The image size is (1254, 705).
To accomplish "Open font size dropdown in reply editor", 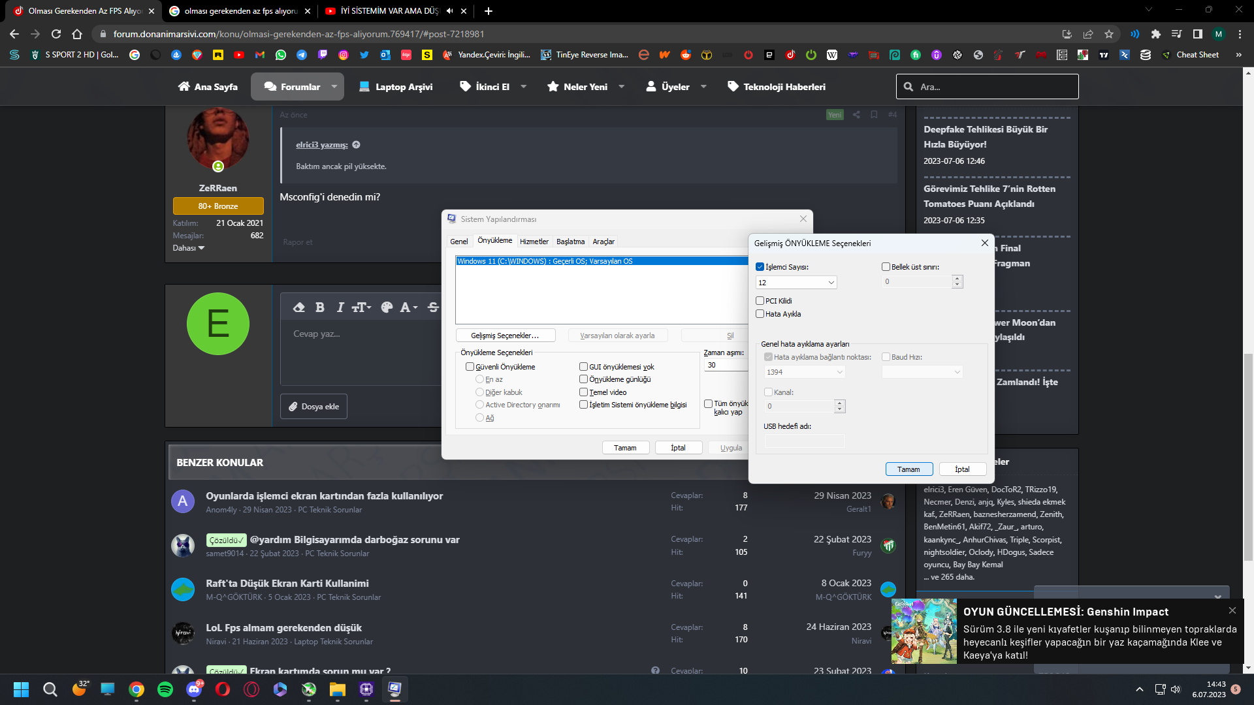I will [x=361, y=307].
